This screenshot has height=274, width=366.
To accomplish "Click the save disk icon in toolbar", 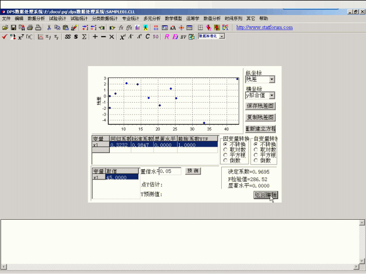I will tap(13, 27).
